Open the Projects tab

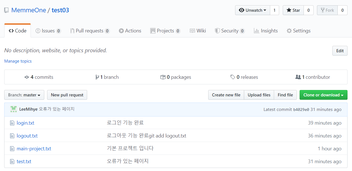(x=165, y=31)
